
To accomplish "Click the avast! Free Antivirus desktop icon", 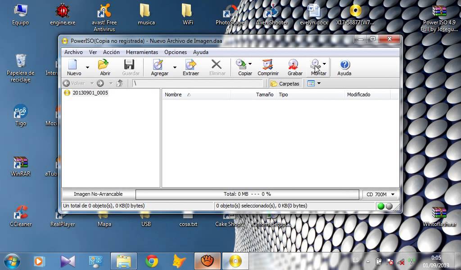I will tap(104, 18).
